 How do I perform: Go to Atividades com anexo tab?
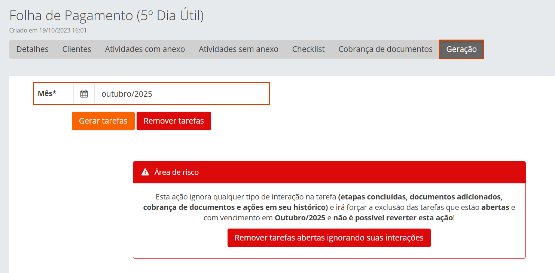click(x=145, y=49)
